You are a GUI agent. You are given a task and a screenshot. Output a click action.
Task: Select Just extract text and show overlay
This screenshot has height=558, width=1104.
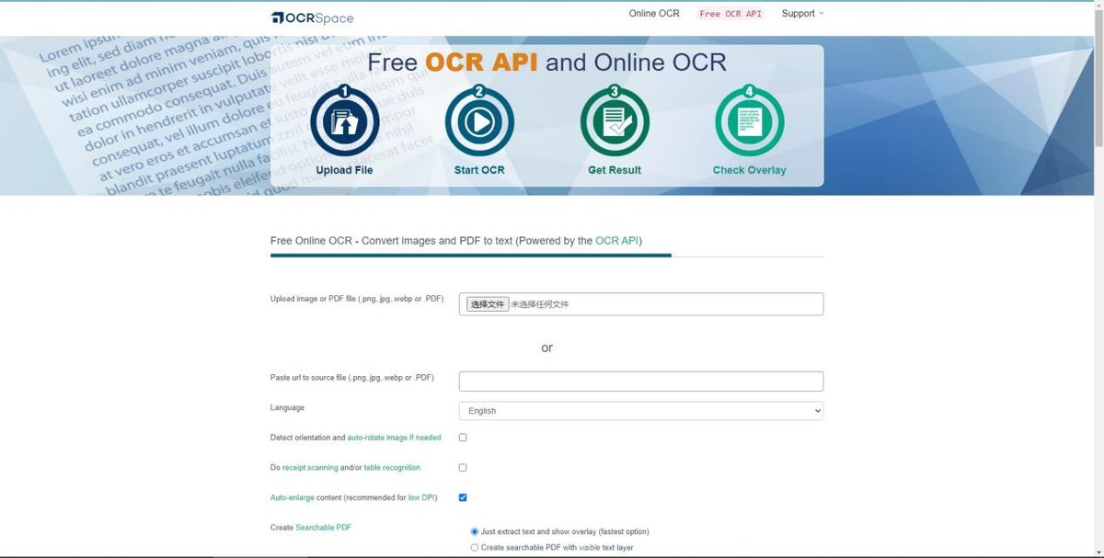tap(475, 531)
